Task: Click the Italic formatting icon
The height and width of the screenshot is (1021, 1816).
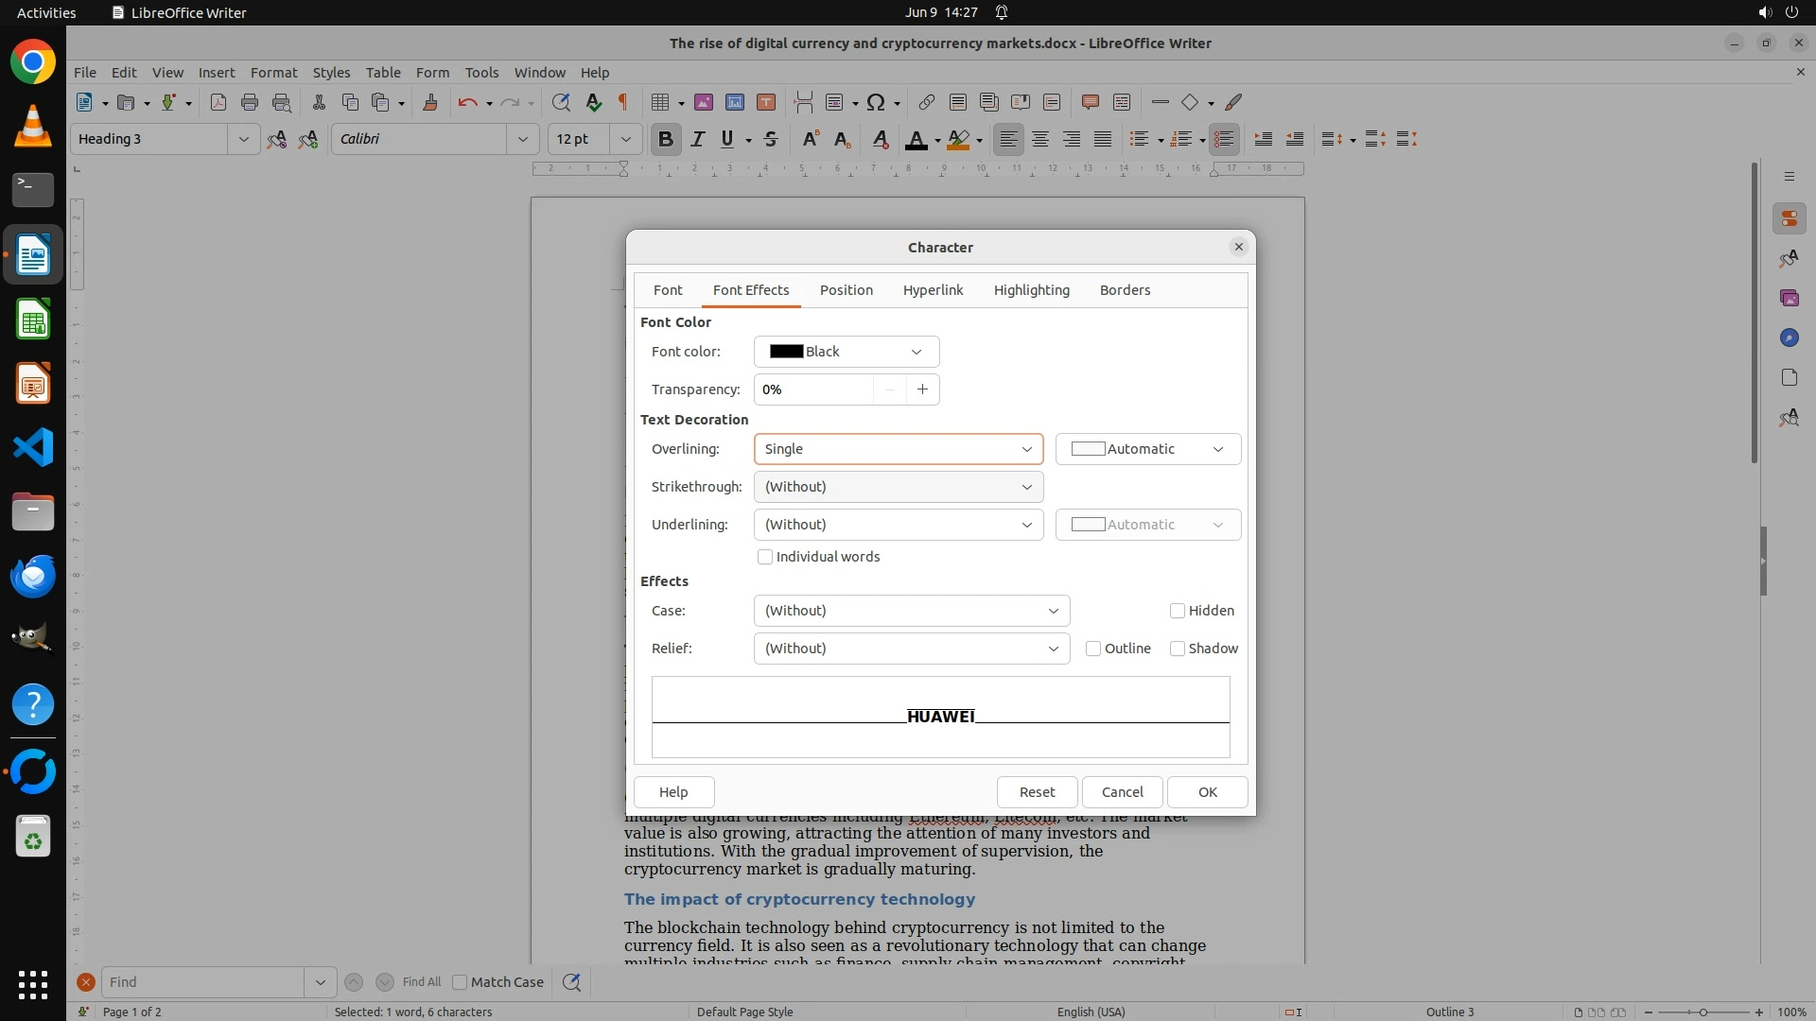Action: 697,139
